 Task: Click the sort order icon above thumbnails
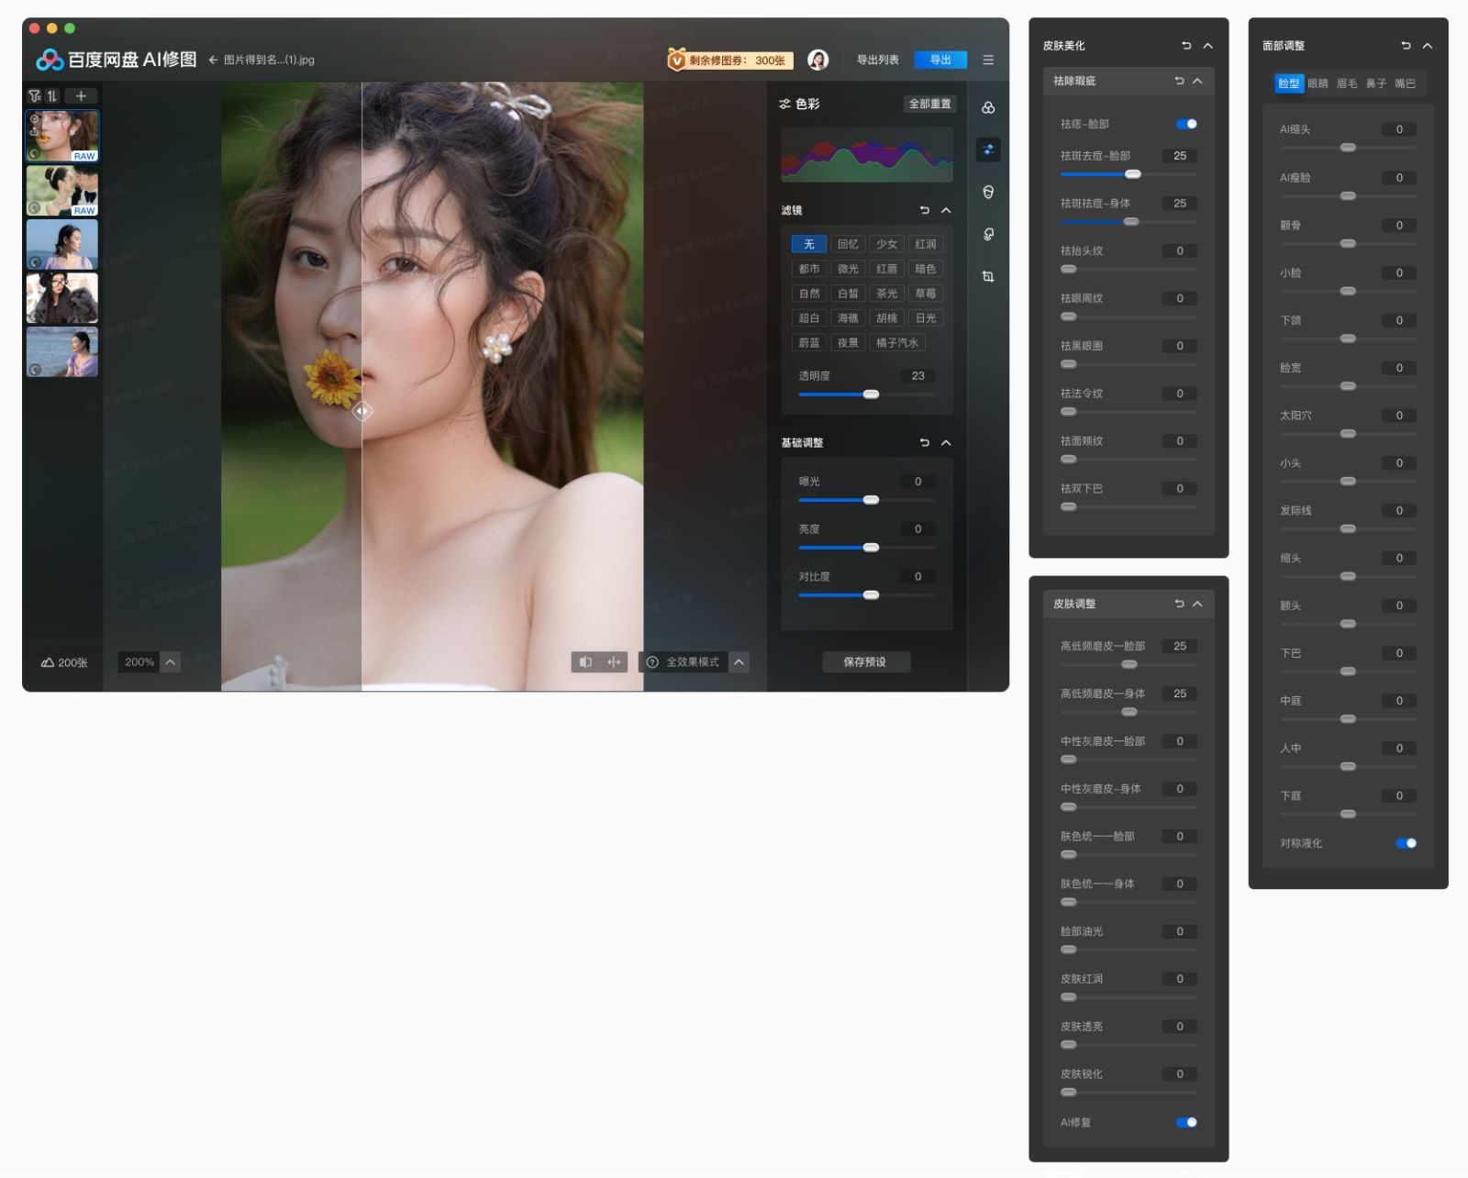pyautogui.click(x=51, y=95)
